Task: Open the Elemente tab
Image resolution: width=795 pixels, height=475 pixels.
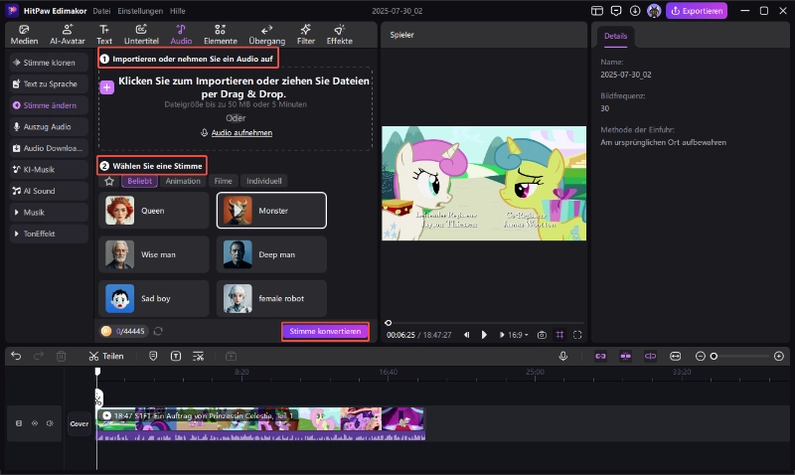Action: coord(220,35)
